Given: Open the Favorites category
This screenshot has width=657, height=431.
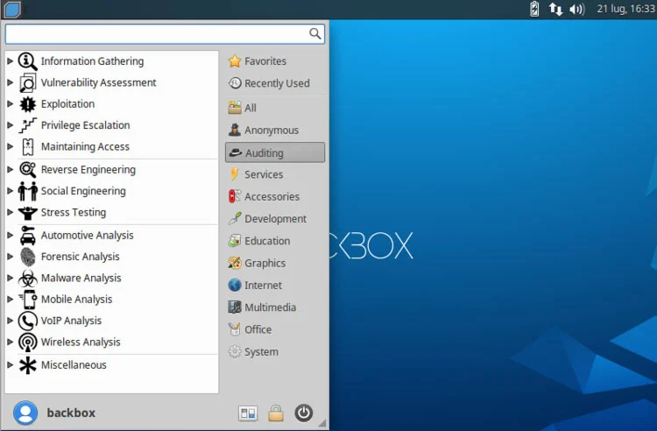Looking at the screenshot, I should tap(275, 61).
